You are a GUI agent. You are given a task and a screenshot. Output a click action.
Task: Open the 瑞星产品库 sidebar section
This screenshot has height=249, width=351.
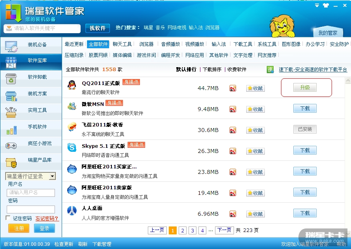[31, 161]
